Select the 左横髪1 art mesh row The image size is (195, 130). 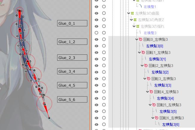[150, 7]
